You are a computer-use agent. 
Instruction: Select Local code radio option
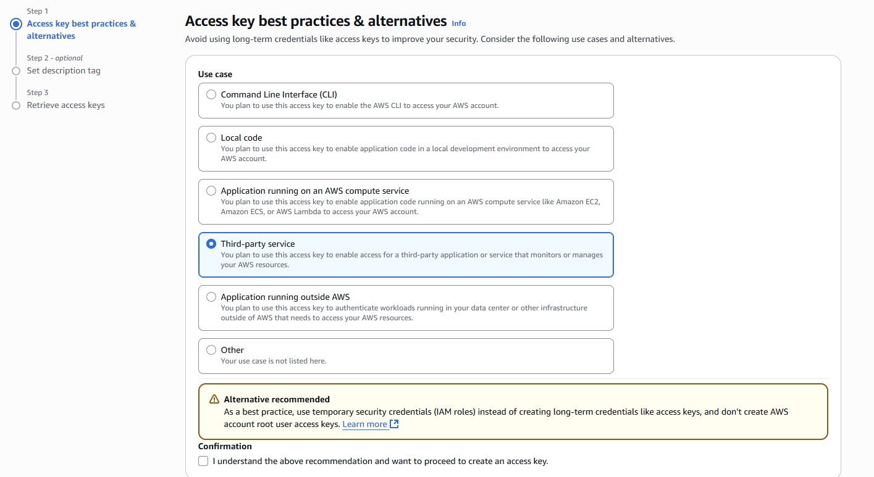click(x=211, y=138)
